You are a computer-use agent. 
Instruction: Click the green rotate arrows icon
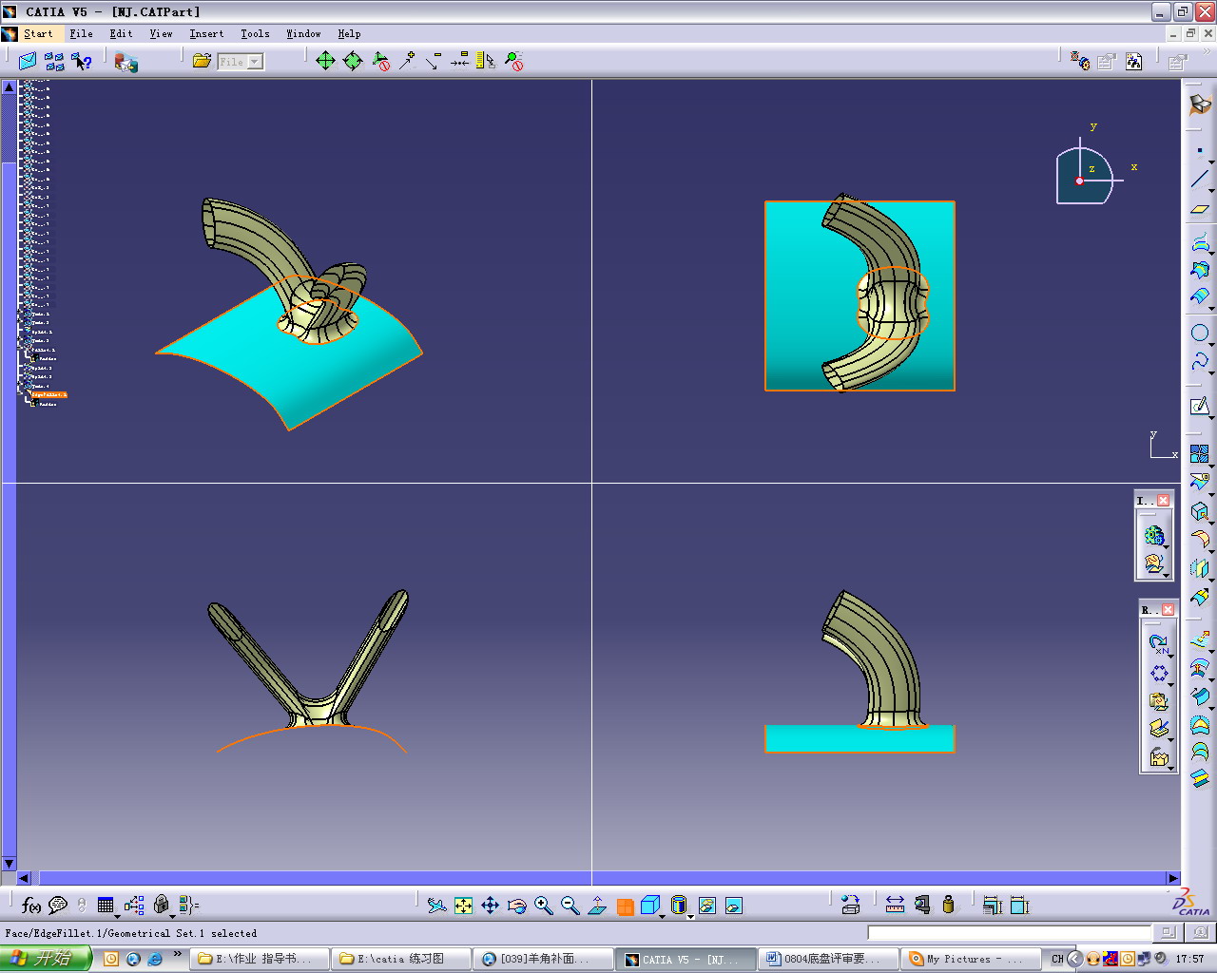coord(353,61)
